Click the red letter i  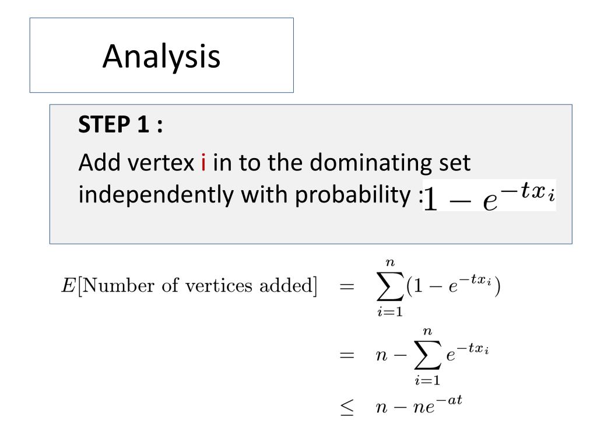coord(203,162)
